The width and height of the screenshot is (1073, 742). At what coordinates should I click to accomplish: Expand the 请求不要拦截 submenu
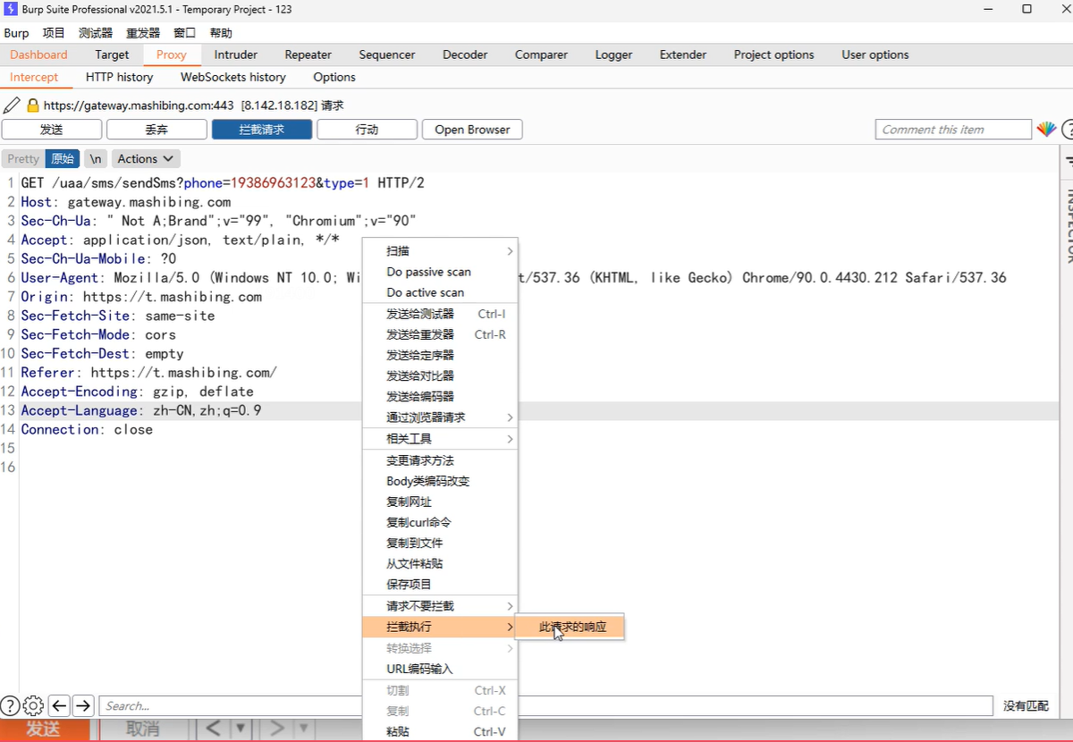440,606
